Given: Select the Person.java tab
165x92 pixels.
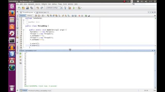Looking at the screenshot, I should (42, 13).
